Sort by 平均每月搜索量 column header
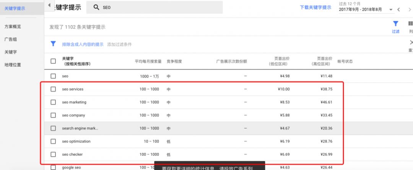Screen dimensions: 413x170 148,61
